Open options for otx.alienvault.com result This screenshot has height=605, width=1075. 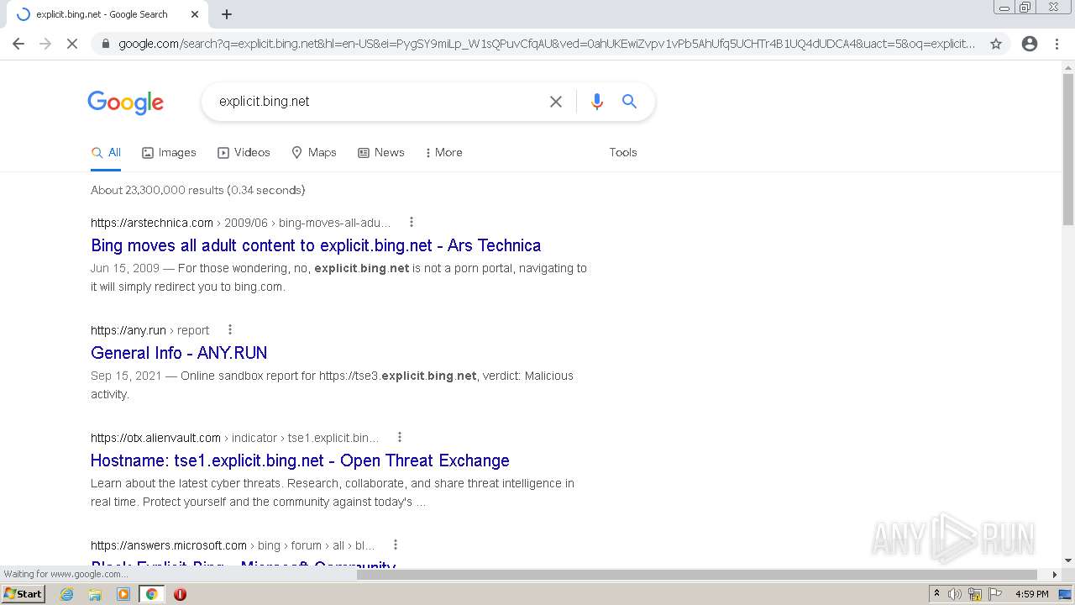400,437
